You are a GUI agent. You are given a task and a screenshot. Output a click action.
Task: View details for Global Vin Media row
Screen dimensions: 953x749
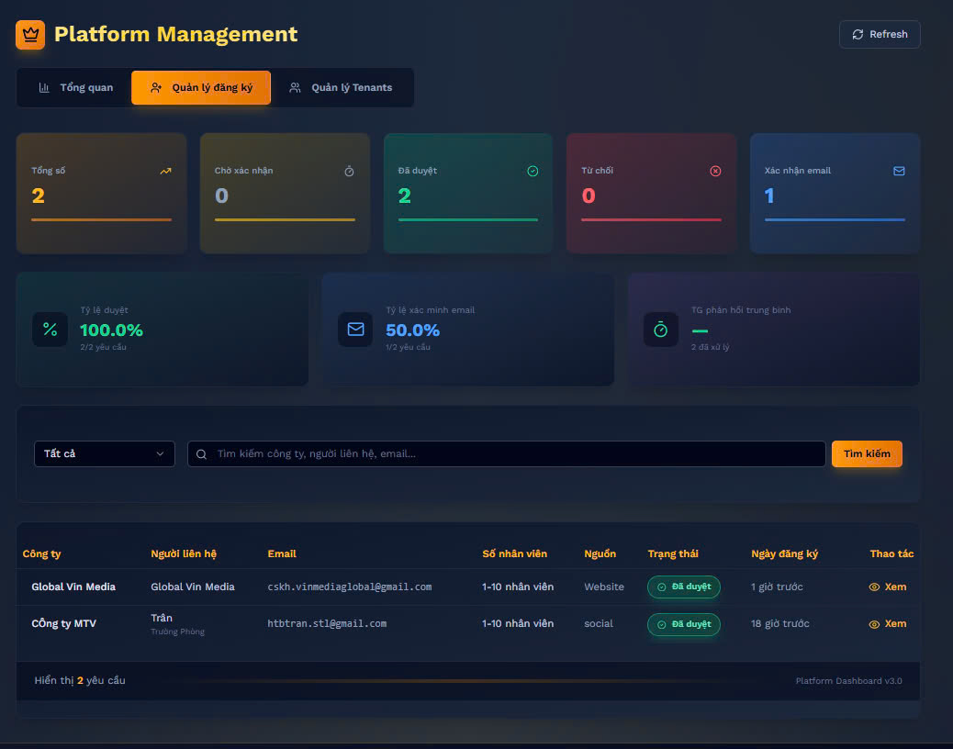887,587
